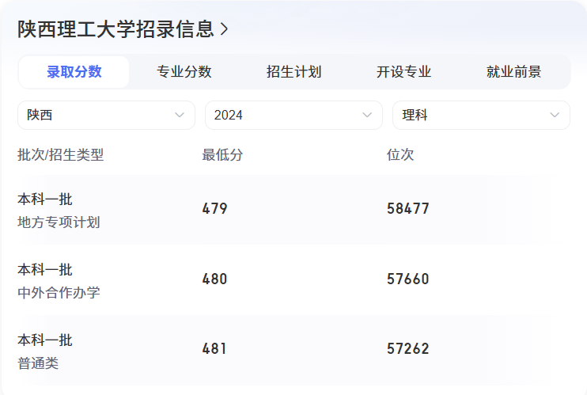Switch to the 录取分数 tab
Viewport: 587px width, 395px height.
click(74, 72)
